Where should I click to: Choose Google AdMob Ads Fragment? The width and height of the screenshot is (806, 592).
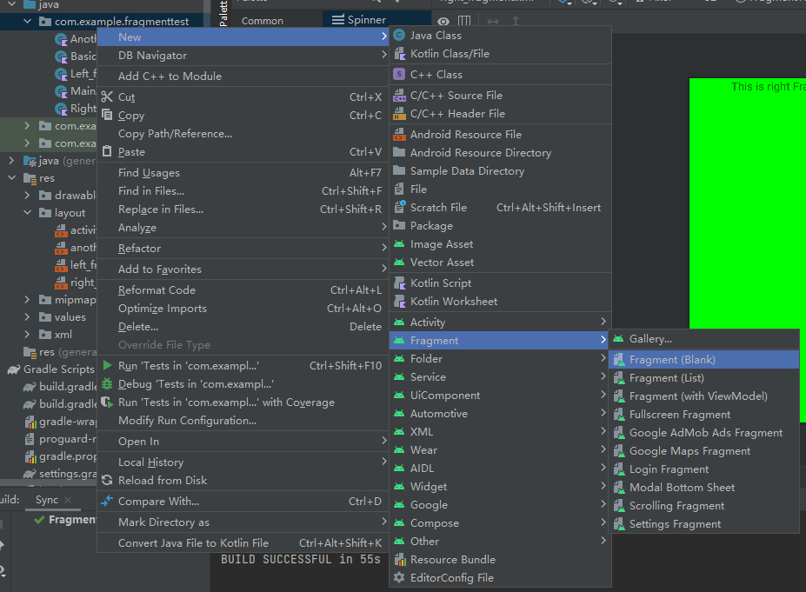703,433
